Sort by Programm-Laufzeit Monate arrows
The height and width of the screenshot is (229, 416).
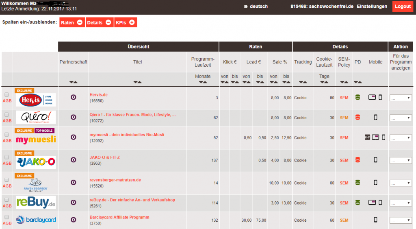203,82
